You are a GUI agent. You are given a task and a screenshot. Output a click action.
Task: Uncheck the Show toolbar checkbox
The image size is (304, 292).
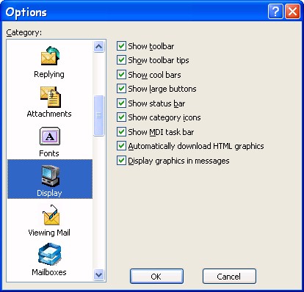(121, 46)
